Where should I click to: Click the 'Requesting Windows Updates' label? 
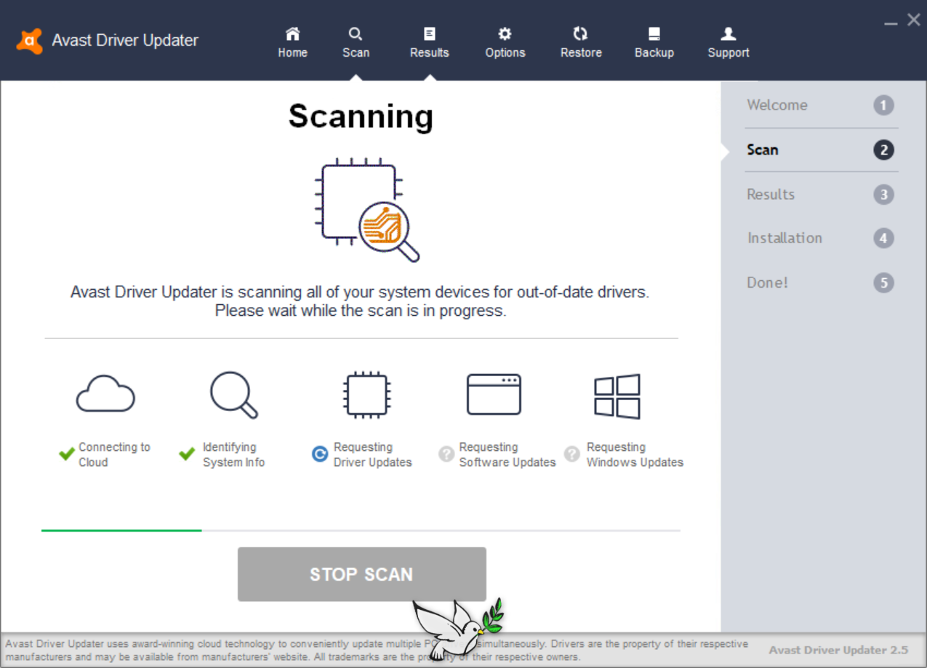pyautogui.click(x=635, y=455)
